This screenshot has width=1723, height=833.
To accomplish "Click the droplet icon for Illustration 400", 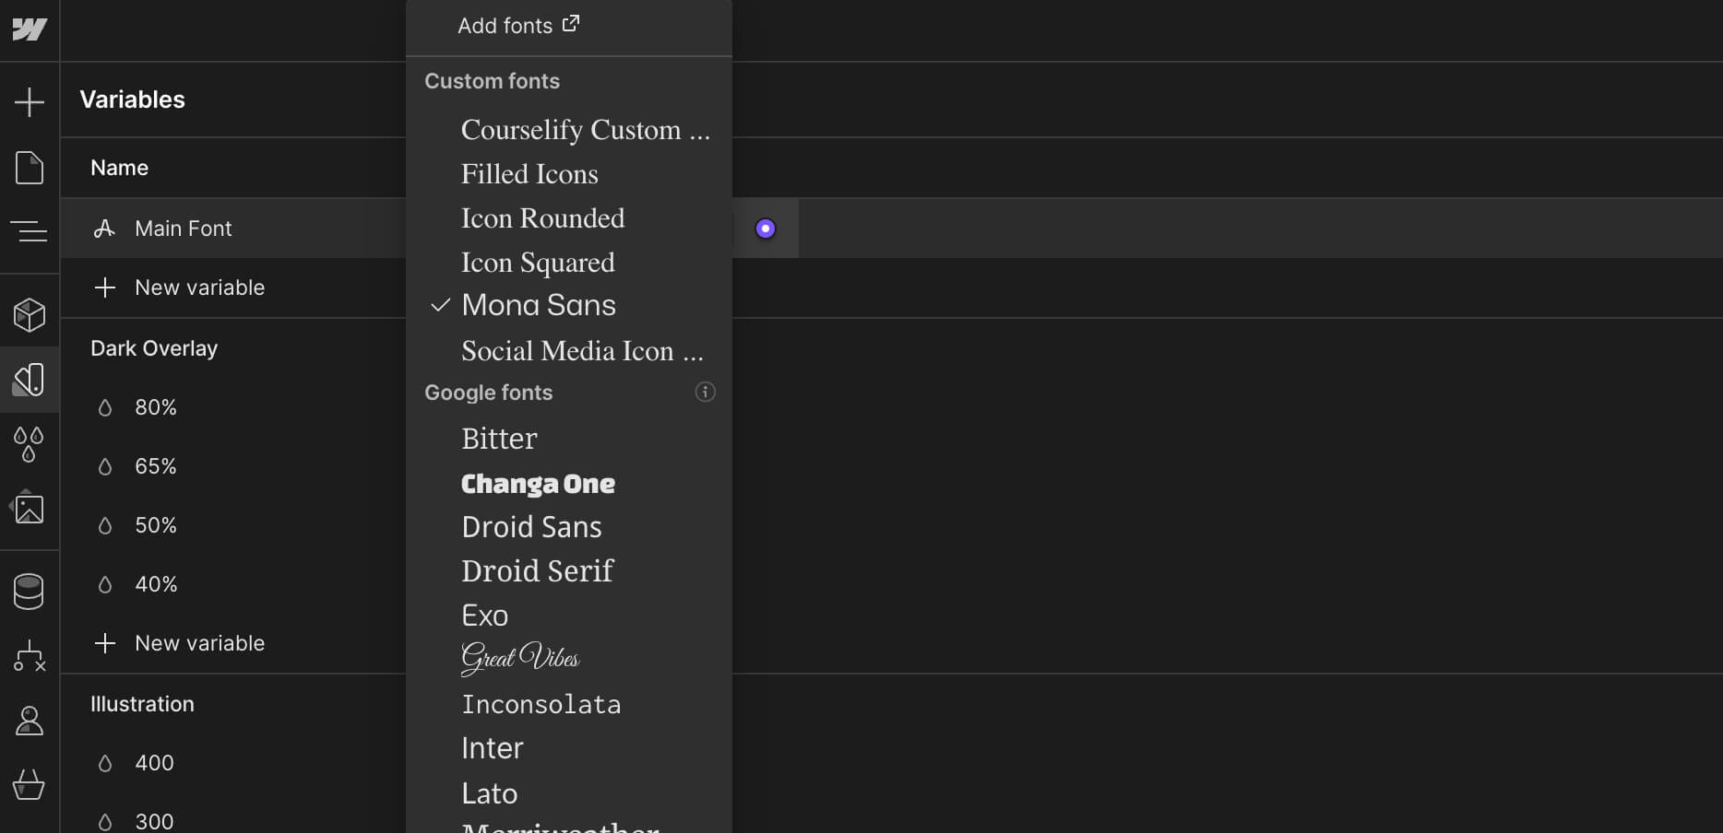I will click(105, 763).
